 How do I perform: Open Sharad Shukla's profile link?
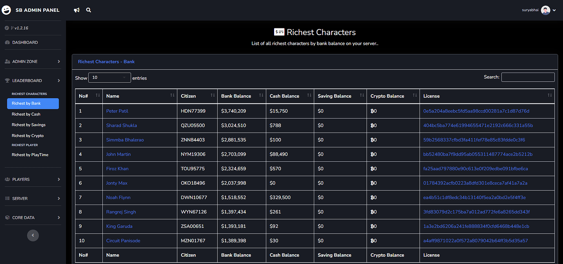[122, 125]
